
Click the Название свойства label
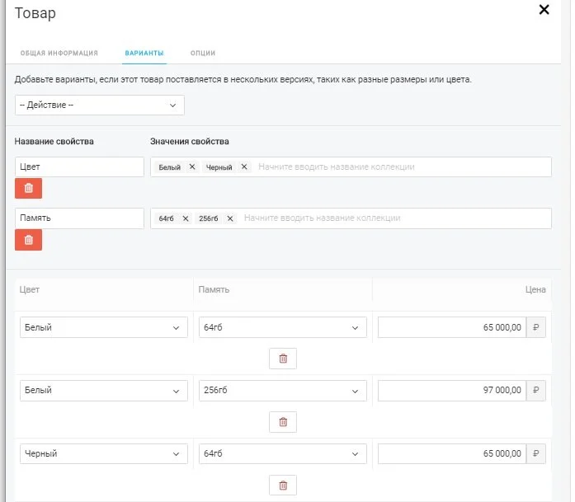coord(54,142)
